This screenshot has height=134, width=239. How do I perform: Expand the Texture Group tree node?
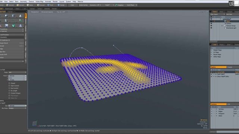tap(222, 26)
